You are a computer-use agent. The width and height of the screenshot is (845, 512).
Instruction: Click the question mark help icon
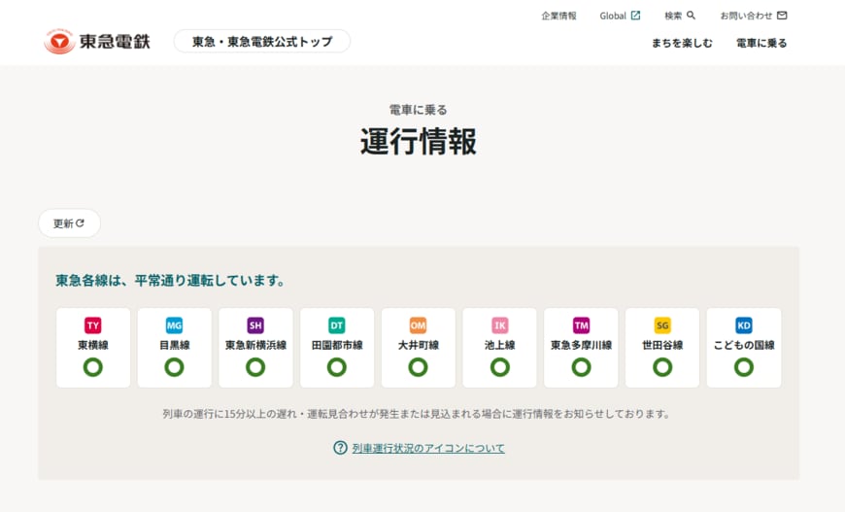(x=340, y=448)
